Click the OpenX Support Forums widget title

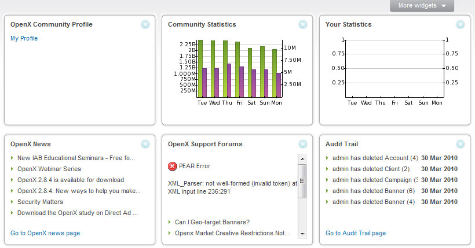pyautogui.click(x=205, y=145)
